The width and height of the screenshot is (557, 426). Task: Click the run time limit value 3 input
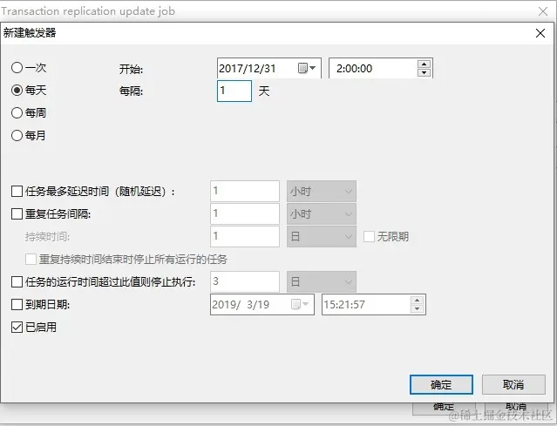point(245,282)
